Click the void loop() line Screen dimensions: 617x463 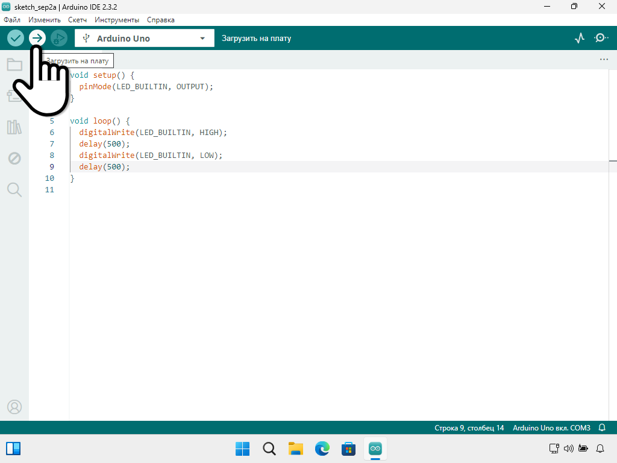[100, 121]
